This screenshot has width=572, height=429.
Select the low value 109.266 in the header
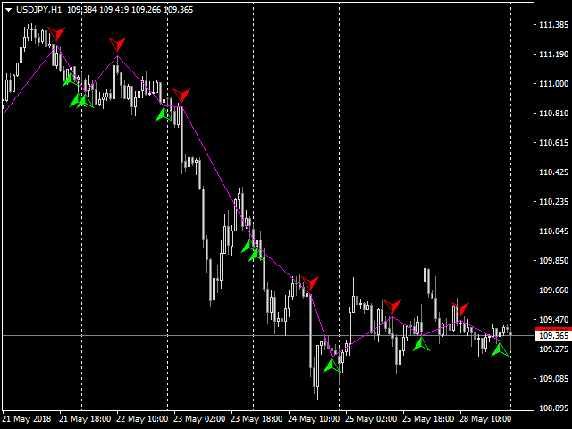[147, 10]
